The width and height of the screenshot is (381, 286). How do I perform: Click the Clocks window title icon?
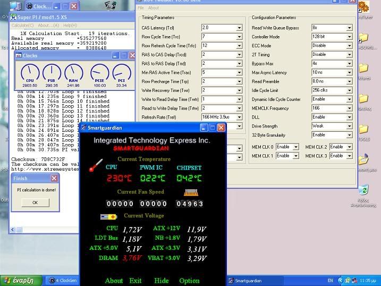[x=19, y=56]
